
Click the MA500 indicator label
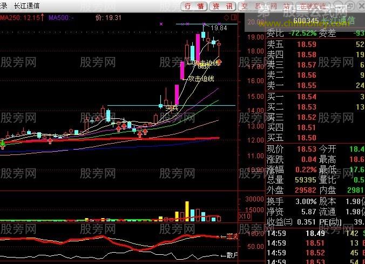[61, 18]
